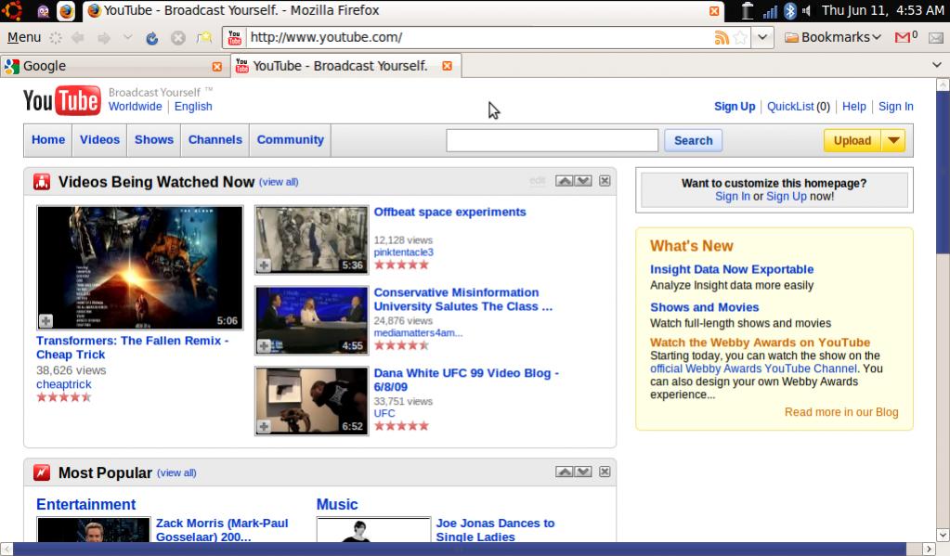The image size is (950, 556).
Task: Go to the YouTube Home tab
Action: 48,140
